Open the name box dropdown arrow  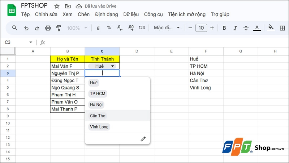31,42
